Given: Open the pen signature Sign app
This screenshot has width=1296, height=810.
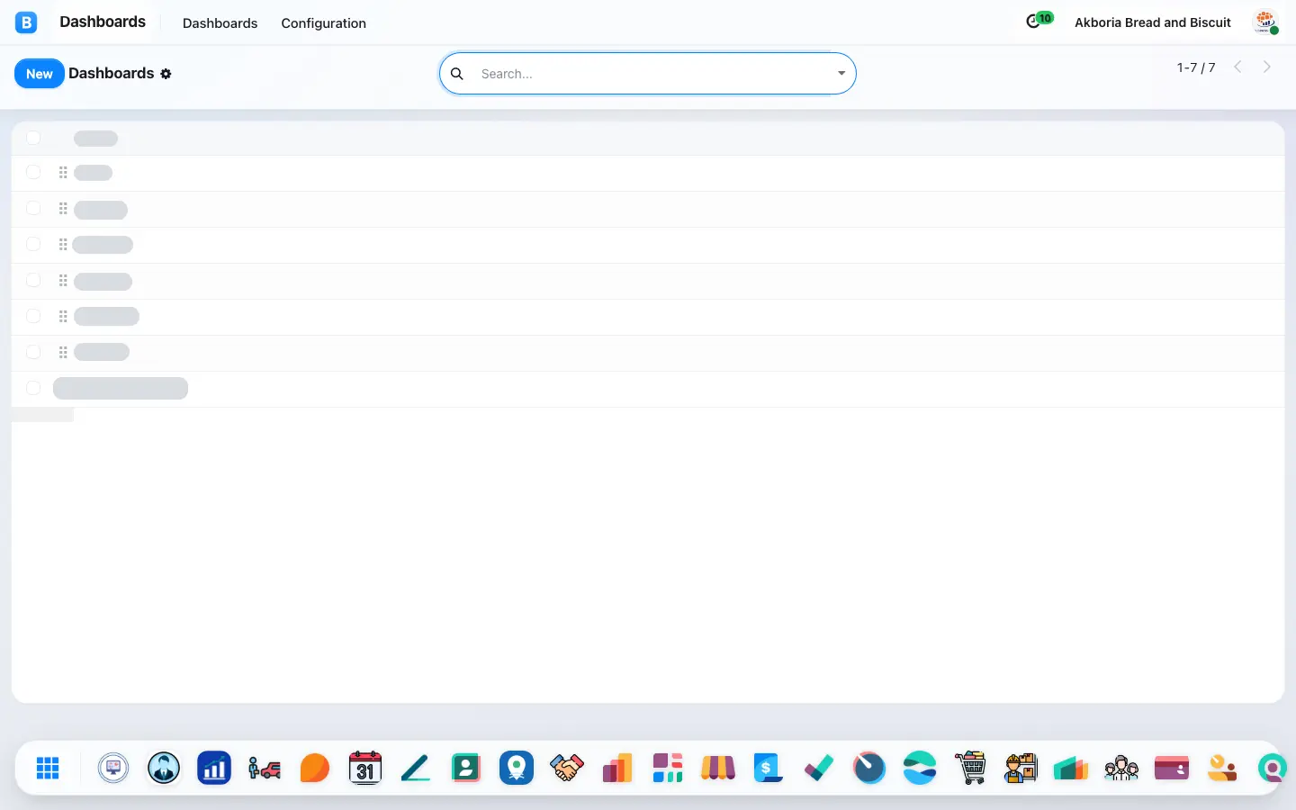Looking at the screenshot, I should coord(416,768).
